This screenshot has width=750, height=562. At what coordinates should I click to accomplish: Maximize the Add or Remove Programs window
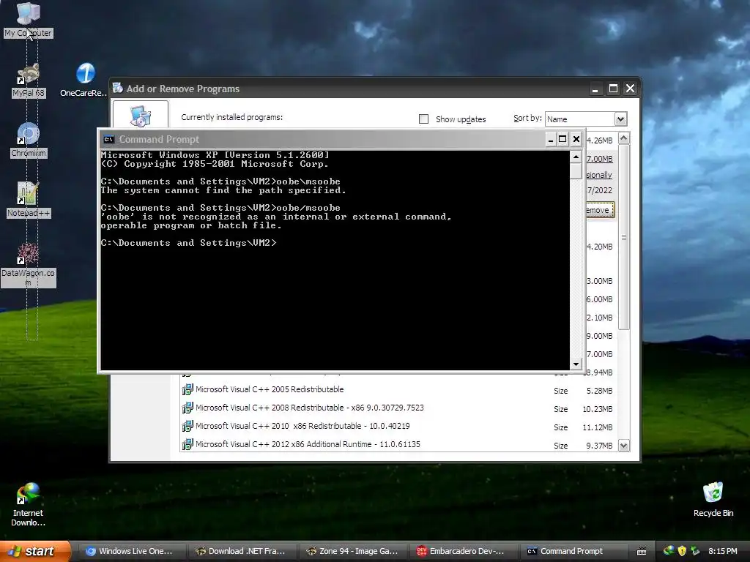(x=613, y=89)
